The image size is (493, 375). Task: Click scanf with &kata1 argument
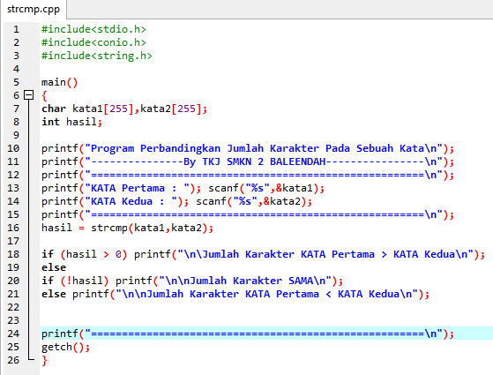point(266,188)
